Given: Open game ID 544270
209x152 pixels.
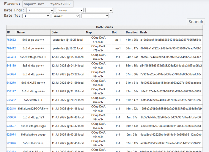Looking at the screenshot, I should [x=11, y=83].
